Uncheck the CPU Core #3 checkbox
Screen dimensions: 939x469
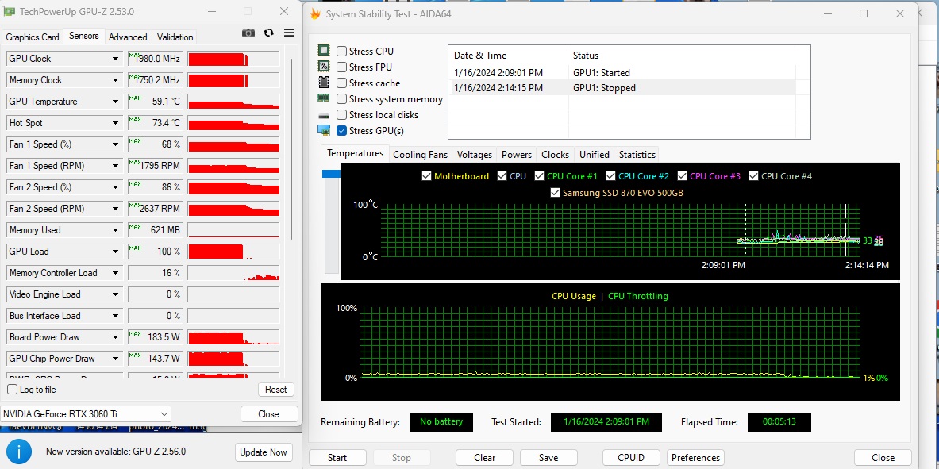(683, 176)
